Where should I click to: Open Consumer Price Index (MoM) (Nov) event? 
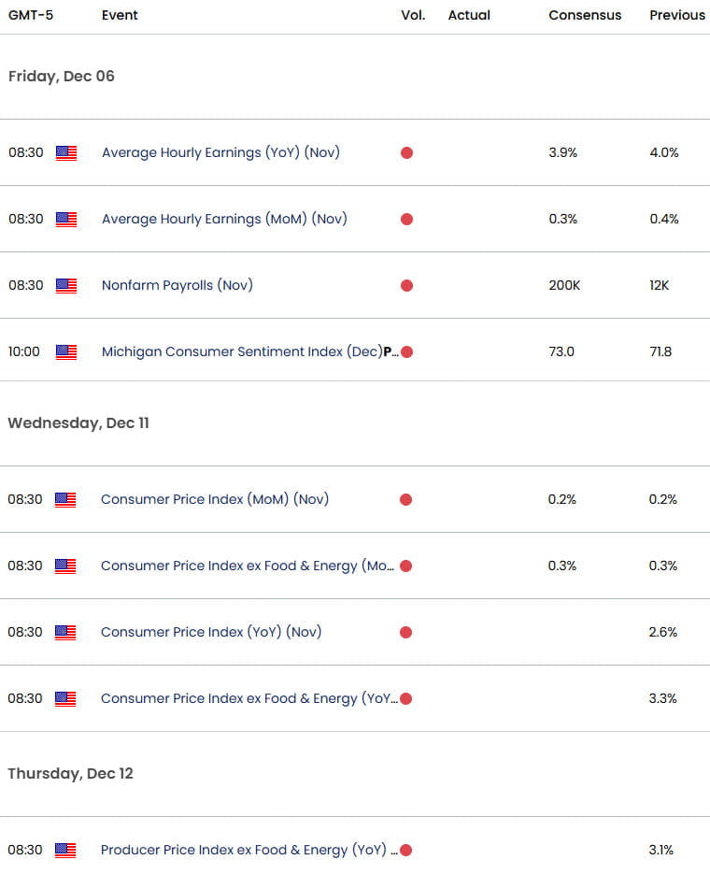[x=214, y=499]
